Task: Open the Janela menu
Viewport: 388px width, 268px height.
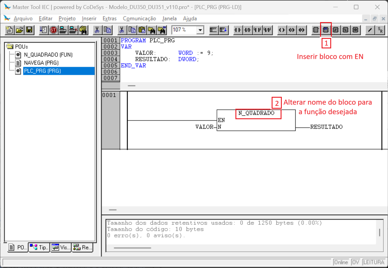Action: (169, 19)
